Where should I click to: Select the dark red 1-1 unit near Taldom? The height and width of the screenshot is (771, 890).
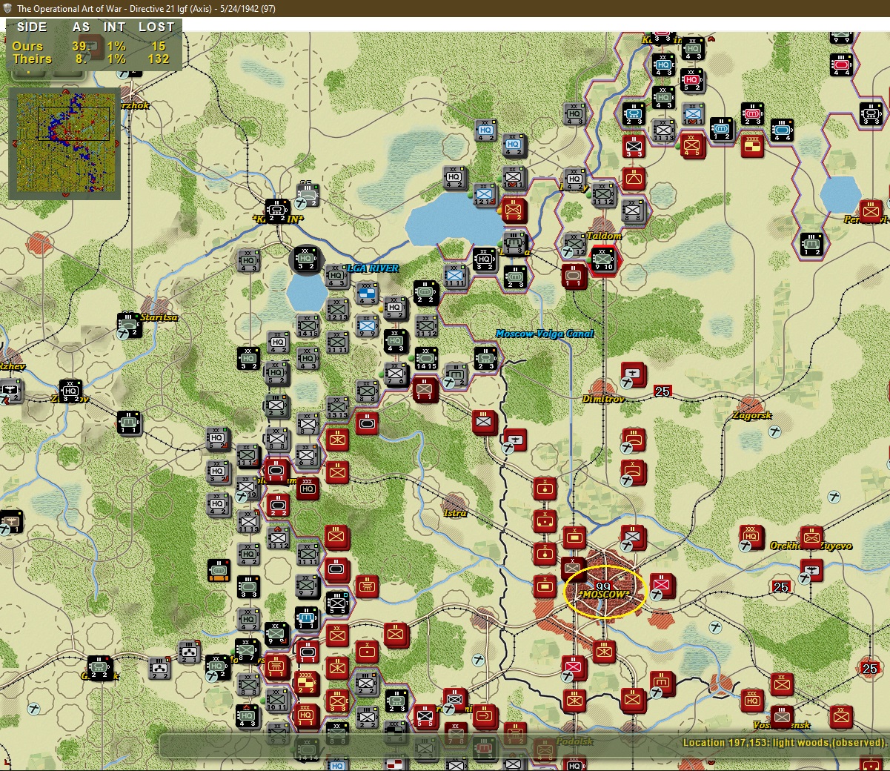(x=574, y=276)
